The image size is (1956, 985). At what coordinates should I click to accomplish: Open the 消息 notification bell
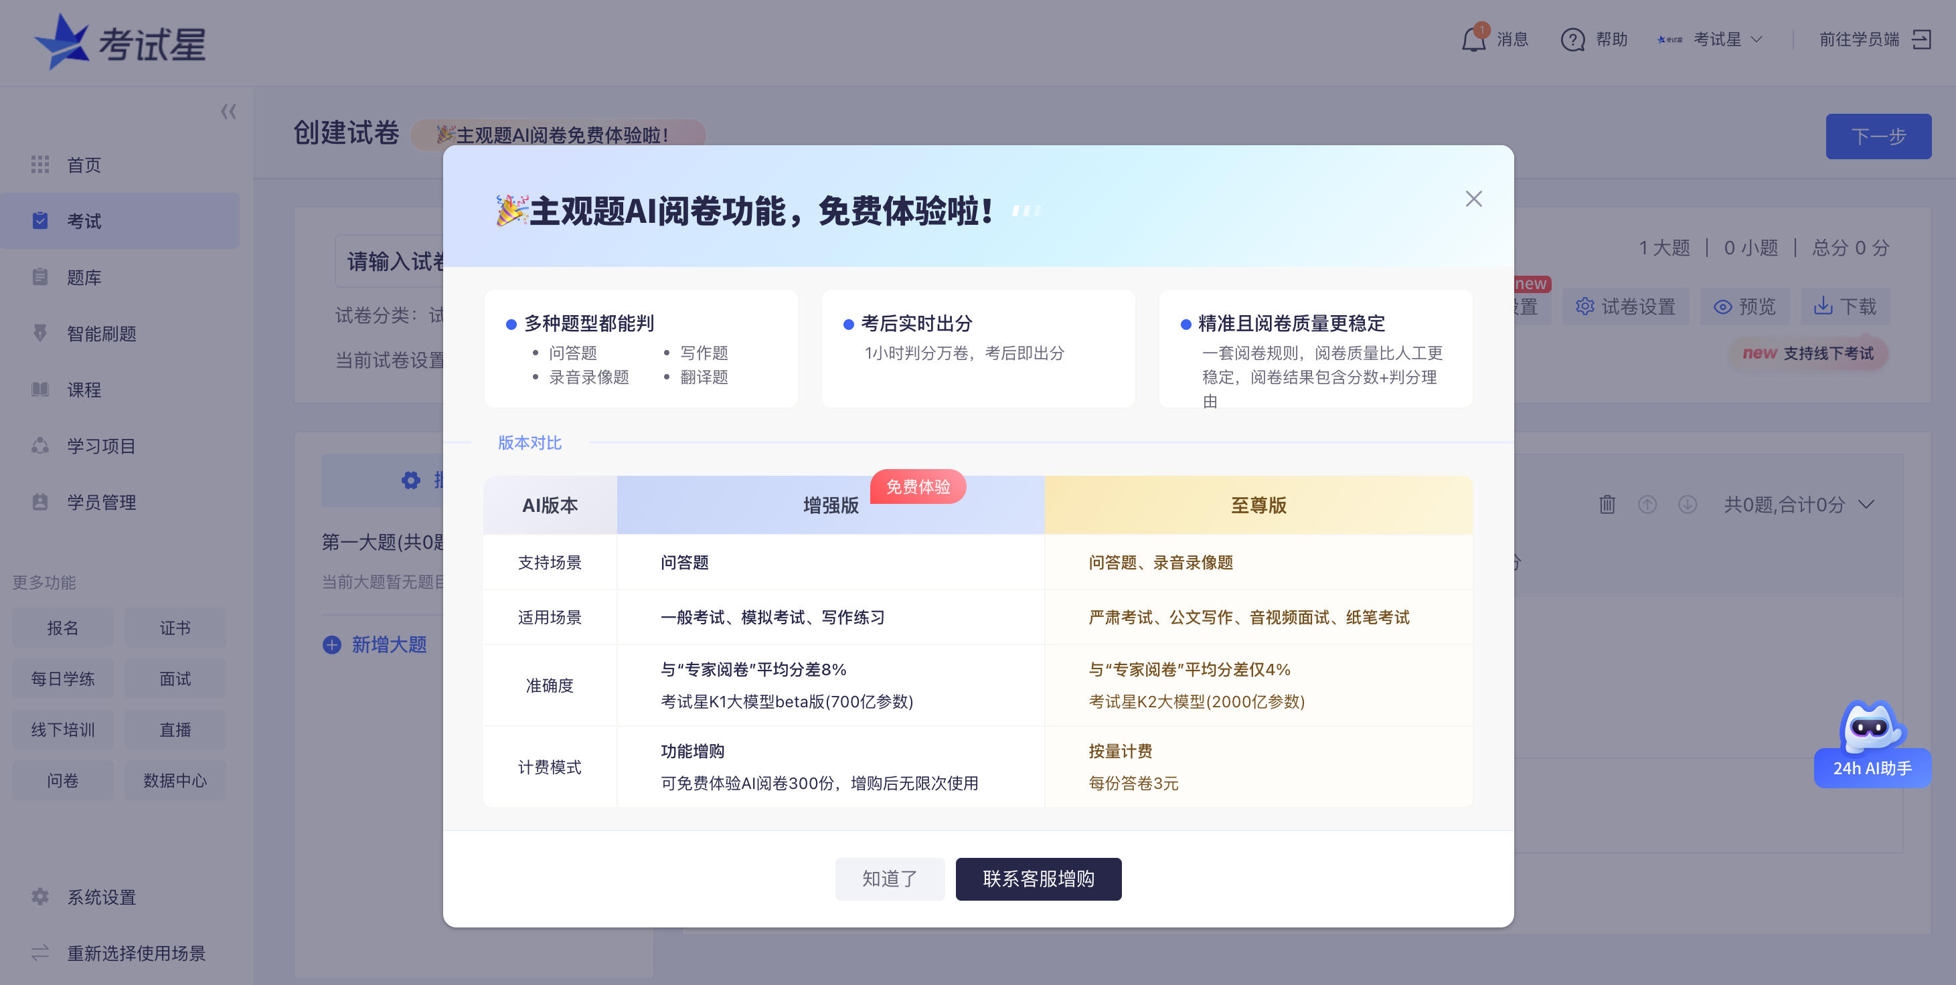1473,39
